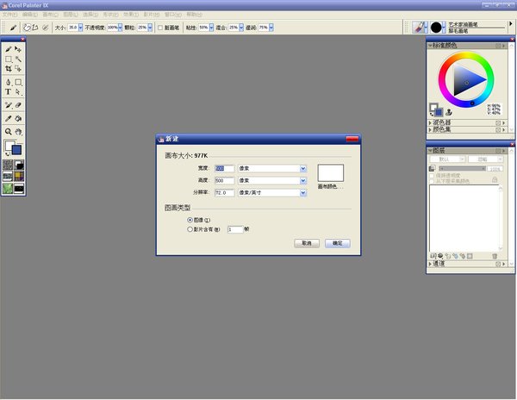Image resolution: width=517 pixels, height=400 pixels.
Task: Click the blue main color swatch in toolbox
Action: (x=17, y=150)
